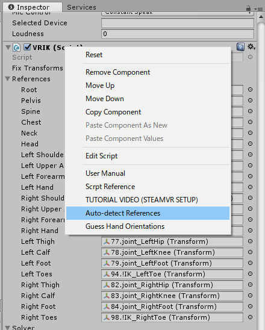Image resolution: width=265 pixels, height=330 pixels.
Task: Click the 83.joint_RightKnee transform field
Action: pyautogui.click(x=172, y=296)
